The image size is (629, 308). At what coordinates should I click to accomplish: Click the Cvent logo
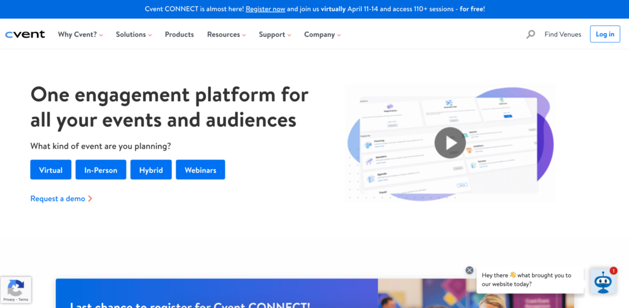point(25,34)
